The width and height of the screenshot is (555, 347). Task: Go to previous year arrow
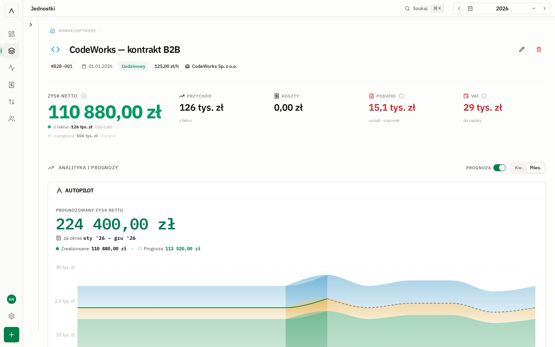pos(459,8)
